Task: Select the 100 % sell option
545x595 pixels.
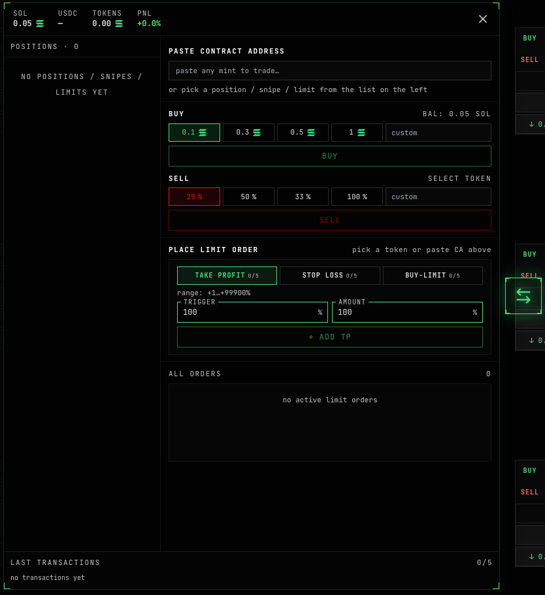Action: (x=357, y=197)
